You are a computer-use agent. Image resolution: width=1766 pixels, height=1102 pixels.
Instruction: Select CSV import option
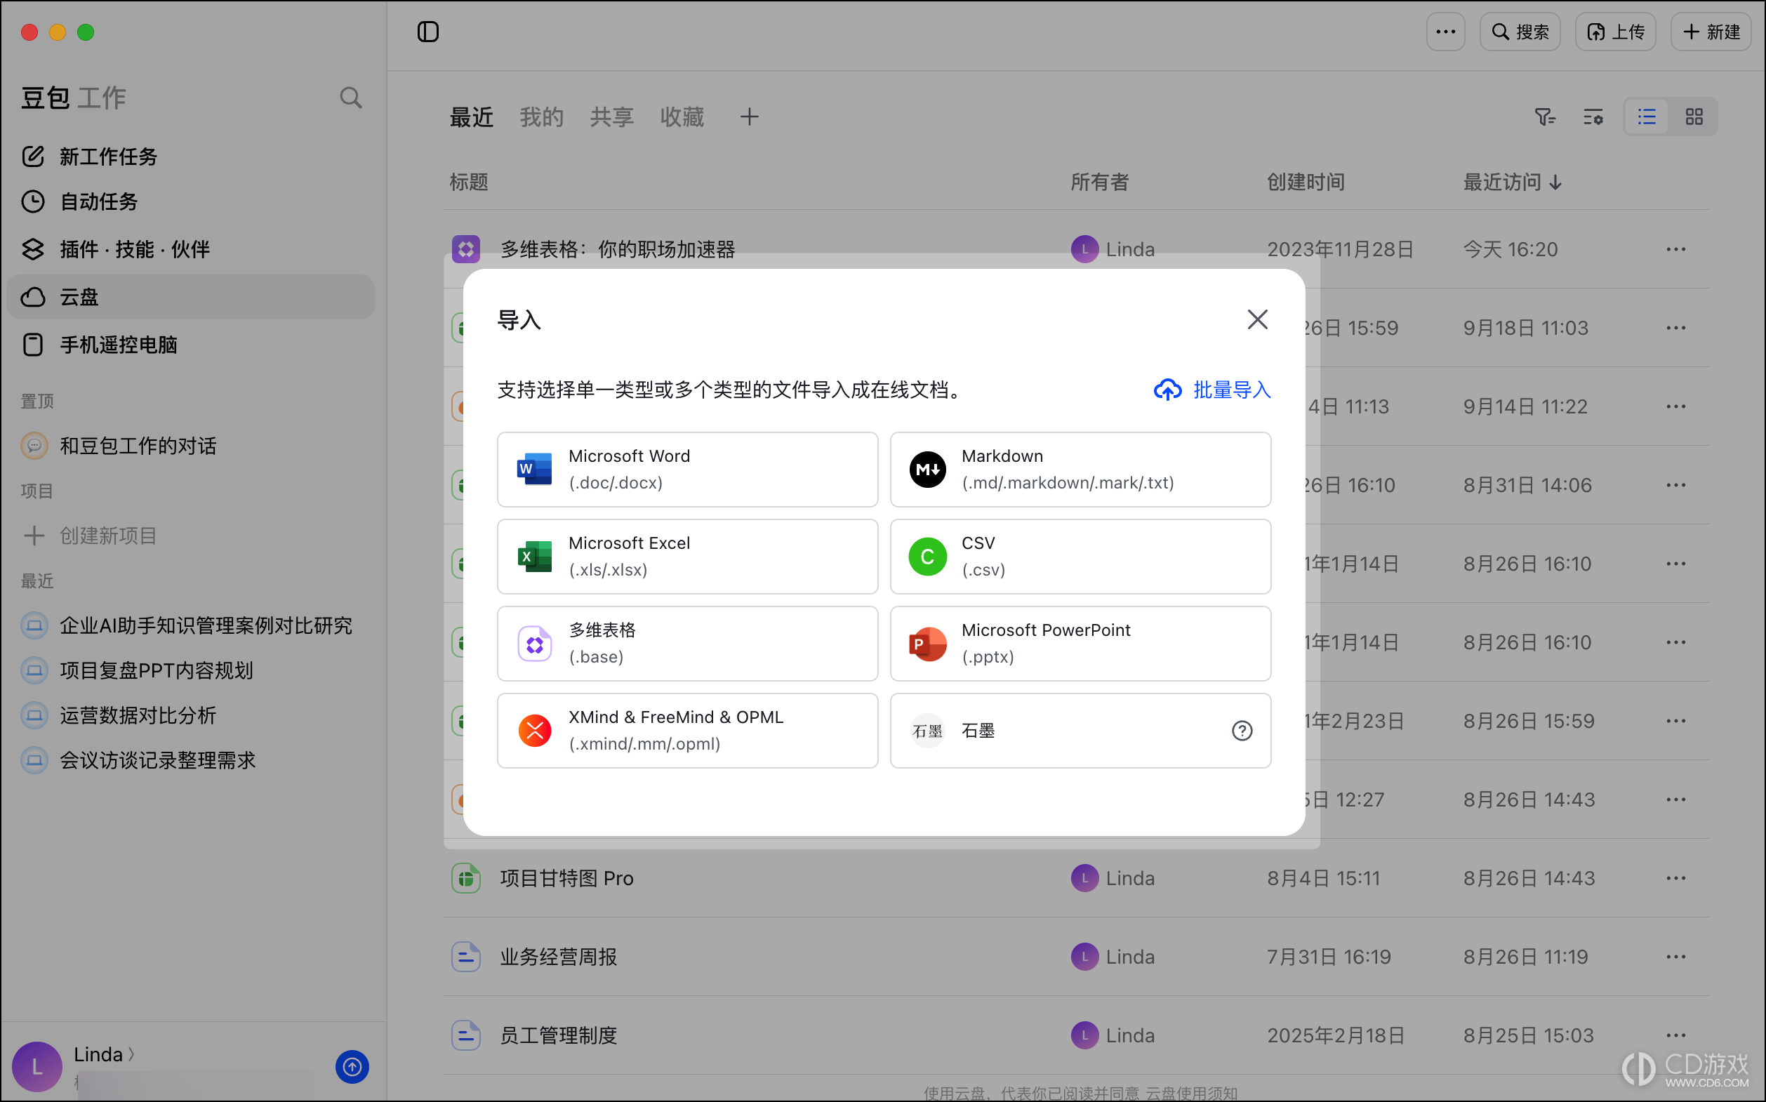pos(1080,556)
